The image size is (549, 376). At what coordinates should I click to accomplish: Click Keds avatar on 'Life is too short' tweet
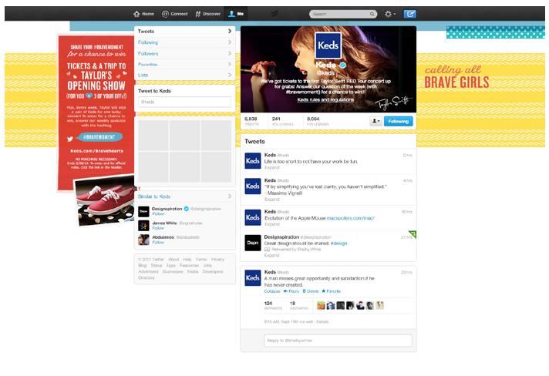(x=252, y=161)
